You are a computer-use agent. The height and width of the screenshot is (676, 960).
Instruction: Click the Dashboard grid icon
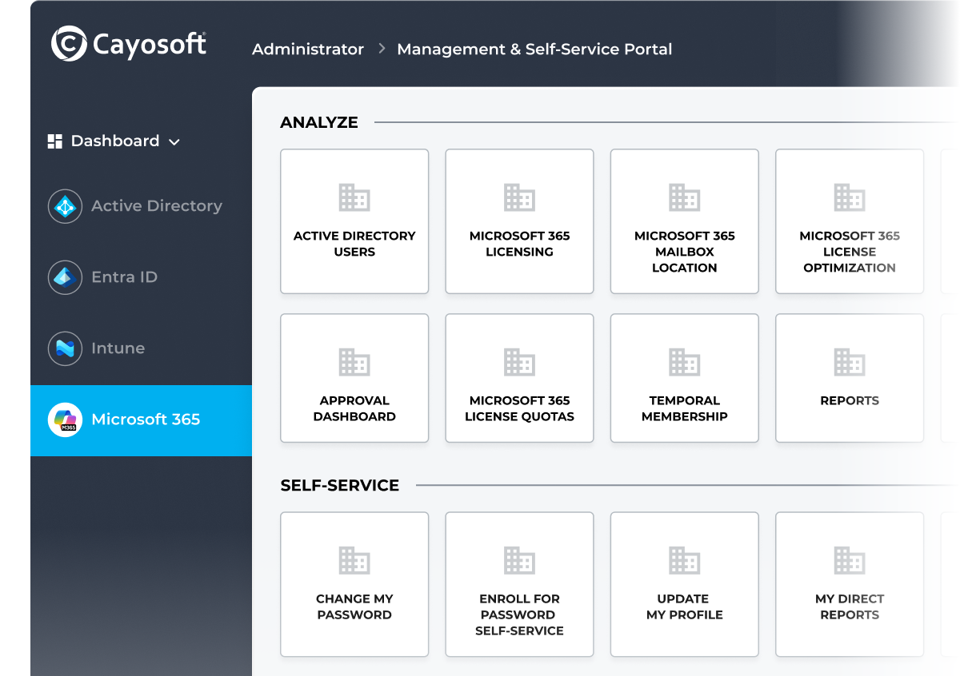54,141
